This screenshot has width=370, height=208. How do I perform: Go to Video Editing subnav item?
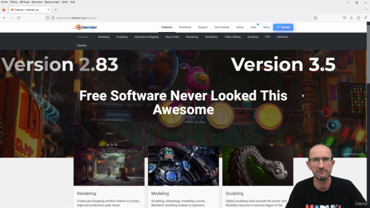pos(232,37)
